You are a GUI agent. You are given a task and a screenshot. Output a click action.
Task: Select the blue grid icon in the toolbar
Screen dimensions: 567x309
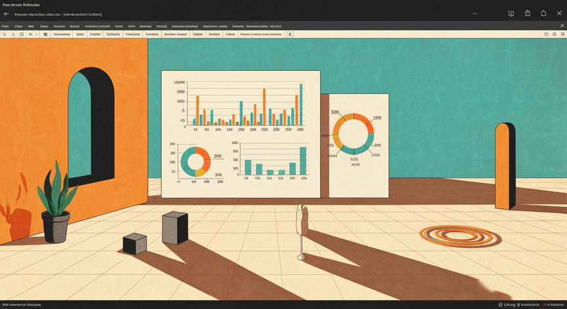[x=45, y=34]
